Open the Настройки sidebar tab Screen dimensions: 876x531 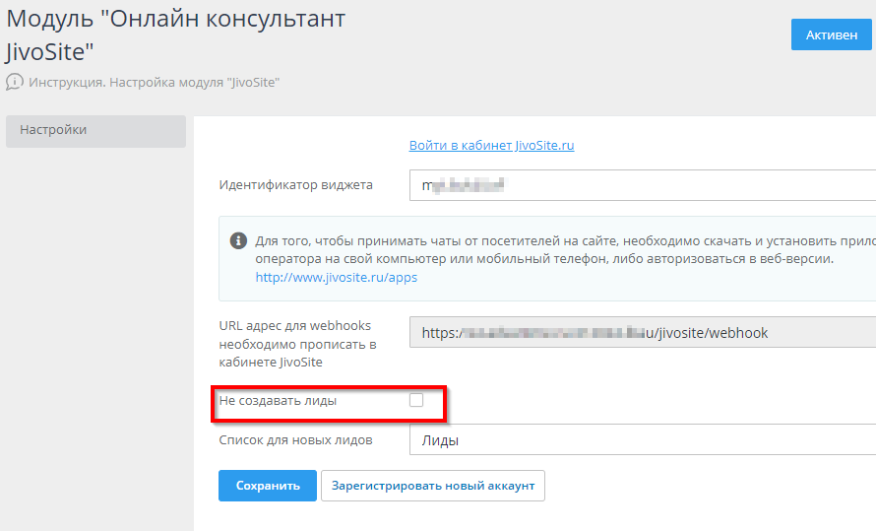pyautogui.click(x=95, y=130)
